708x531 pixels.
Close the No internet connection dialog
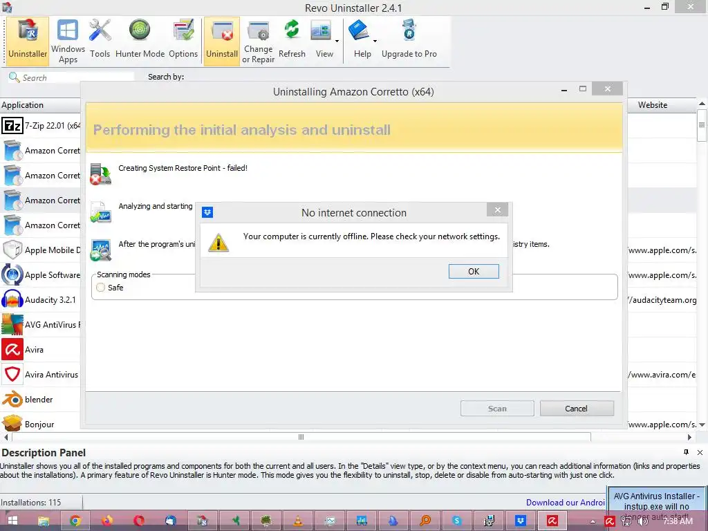[x=498, y=210]
